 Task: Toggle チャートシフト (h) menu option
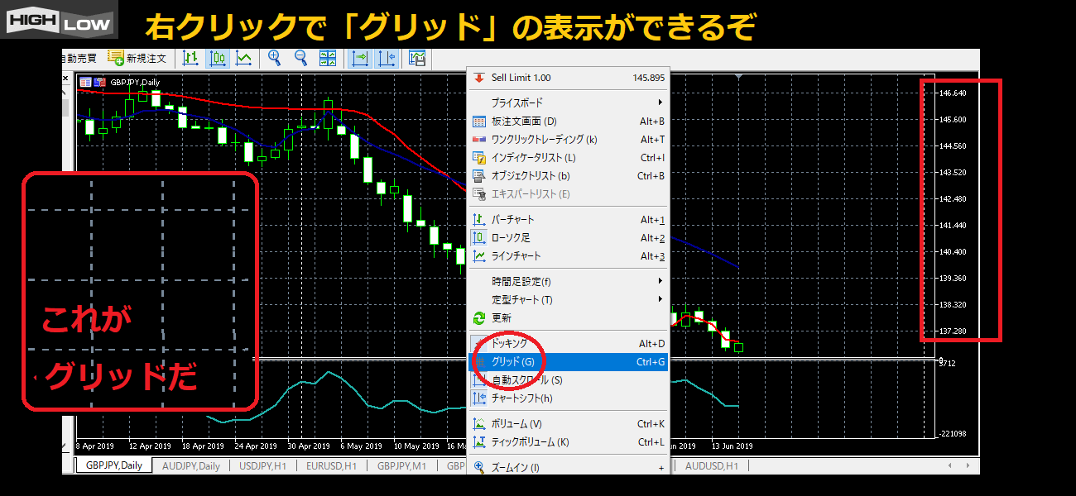521,398
